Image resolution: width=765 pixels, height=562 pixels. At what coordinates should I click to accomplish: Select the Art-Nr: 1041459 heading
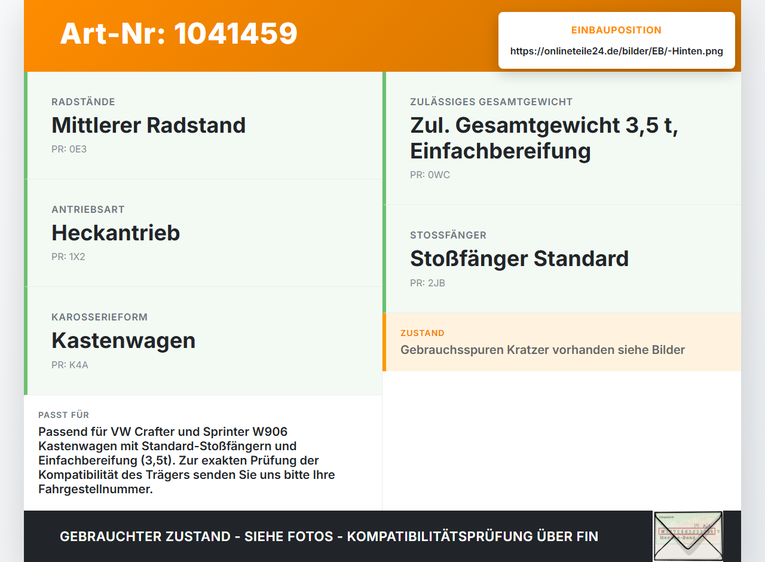tap(179, 33)
